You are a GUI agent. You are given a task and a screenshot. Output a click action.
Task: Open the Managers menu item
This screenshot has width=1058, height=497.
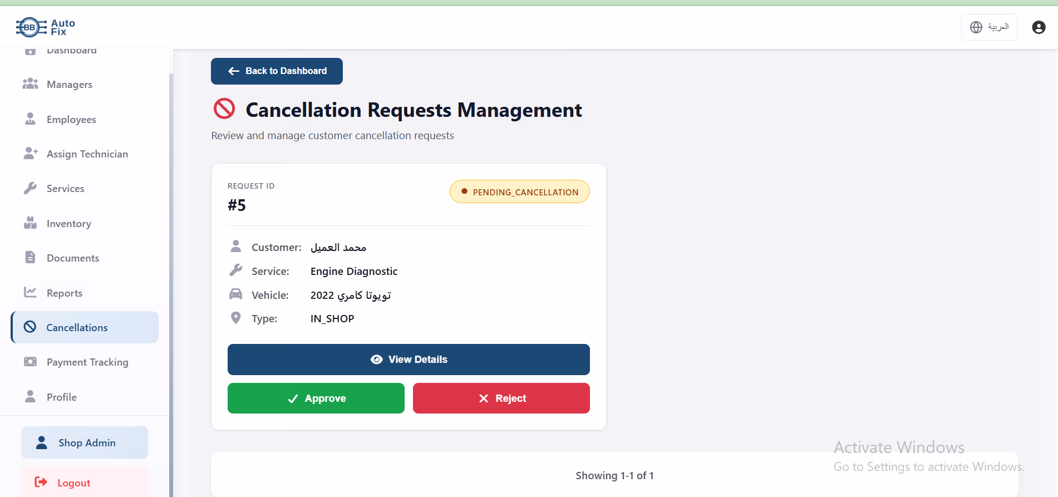(85, 84)
